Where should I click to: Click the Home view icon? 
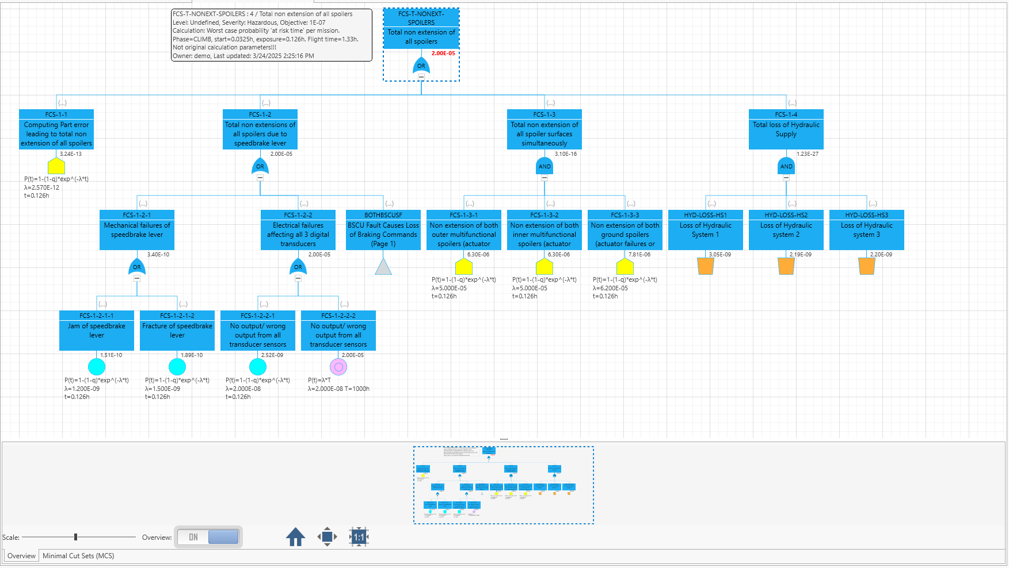295,537
